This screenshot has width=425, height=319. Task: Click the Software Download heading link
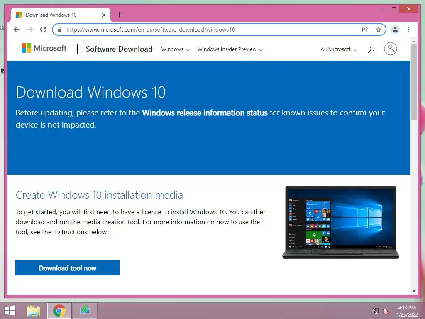pyautogui.click(x=119, y=49)
